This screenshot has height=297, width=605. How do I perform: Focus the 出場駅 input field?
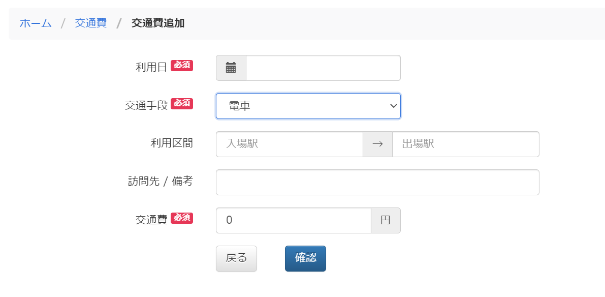point(466,144)
